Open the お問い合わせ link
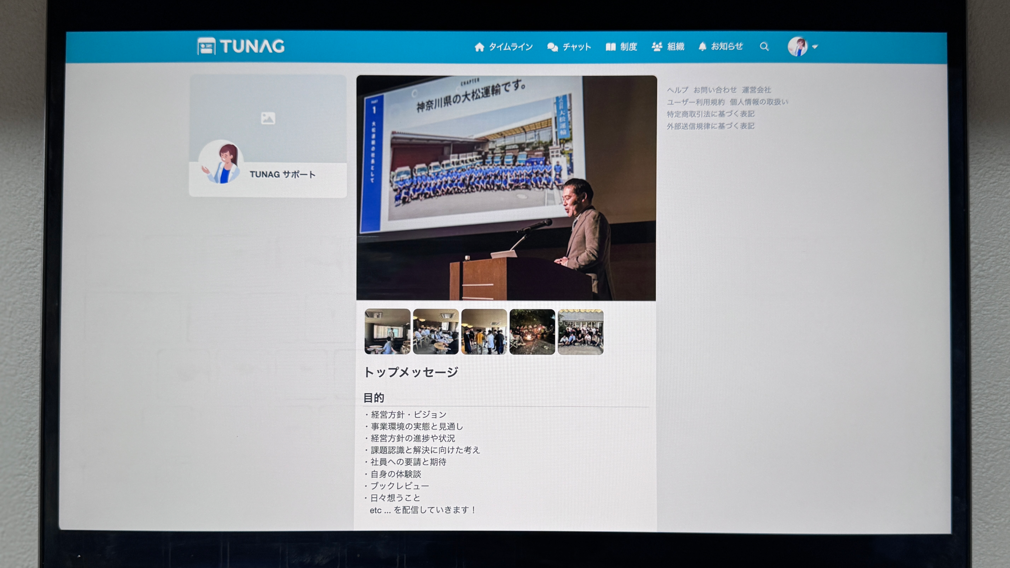The image size is (1010, 568). coord(715,90)
